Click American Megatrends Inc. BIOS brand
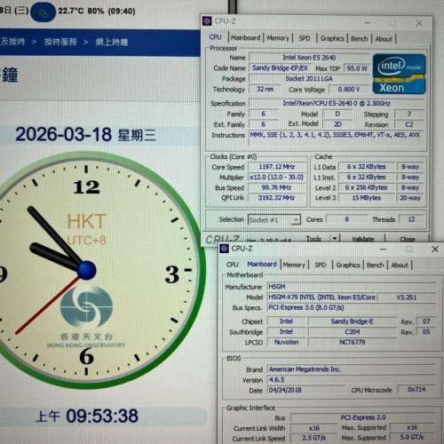444x444 pixels. [352, 369]
